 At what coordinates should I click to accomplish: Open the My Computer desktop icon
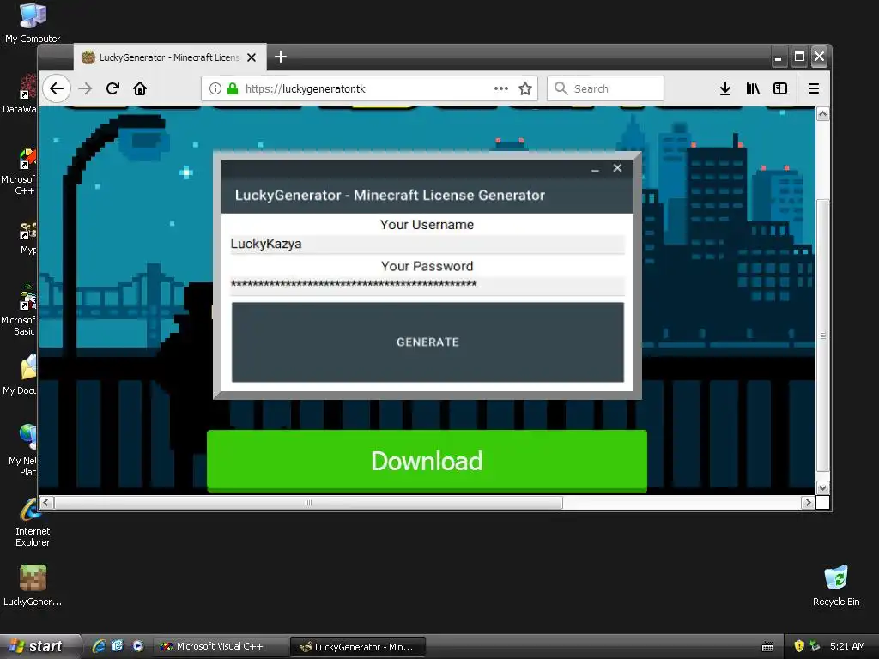(x=33, y=23)
